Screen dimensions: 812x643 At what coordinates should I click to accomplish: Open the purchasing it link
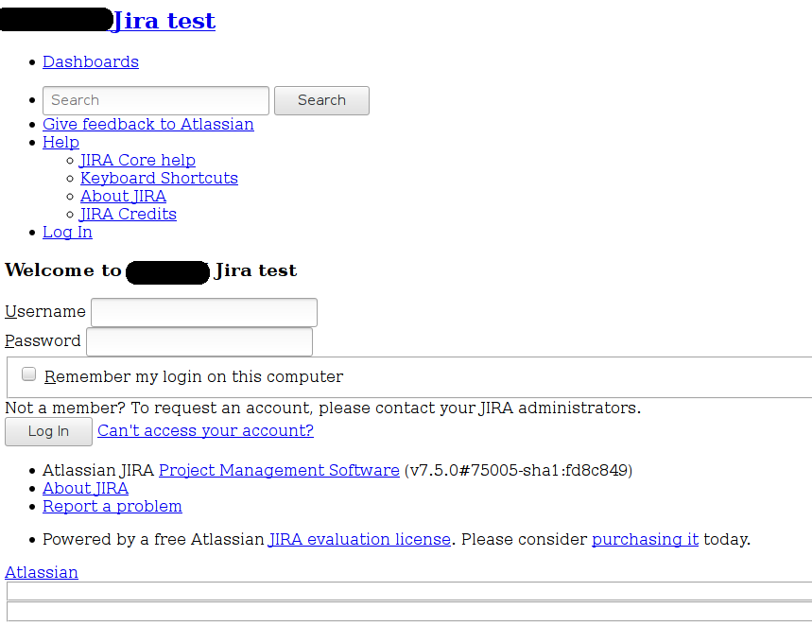(x=646, y=539)
